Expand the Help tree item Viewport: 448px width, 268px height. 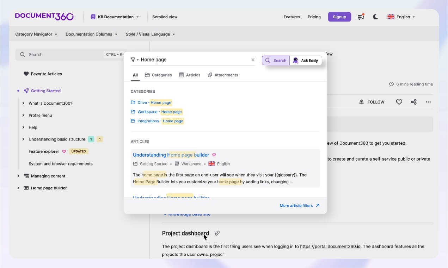coord(23,127)
